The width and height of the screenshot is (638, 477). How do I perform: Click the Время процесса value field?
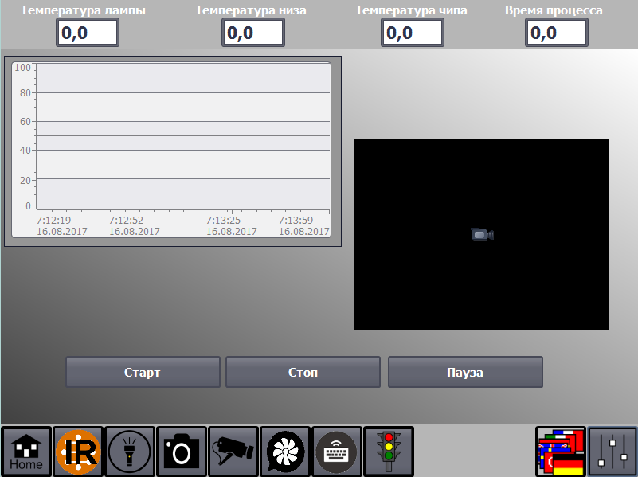(556, 33)
